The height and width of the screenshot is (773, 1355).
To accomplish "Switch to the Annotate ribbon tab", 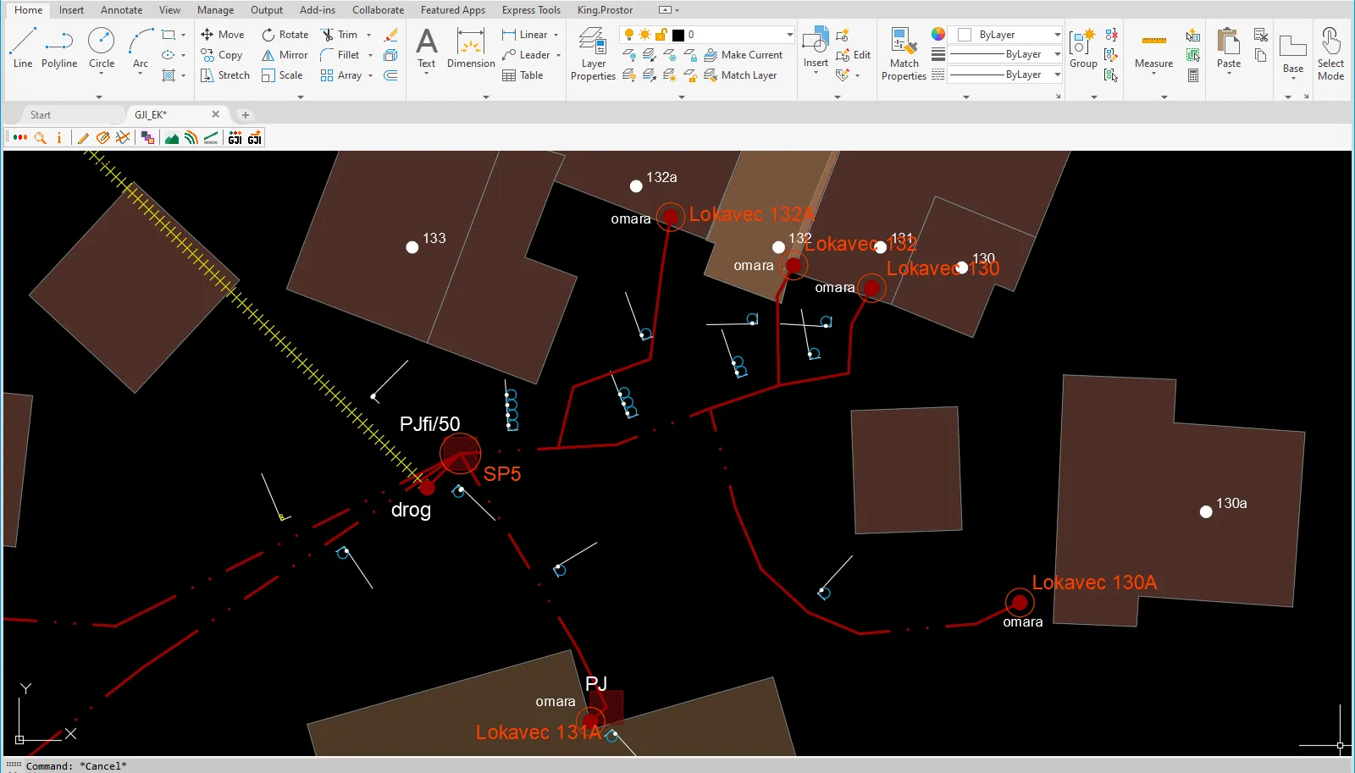I will click(121, 10).
